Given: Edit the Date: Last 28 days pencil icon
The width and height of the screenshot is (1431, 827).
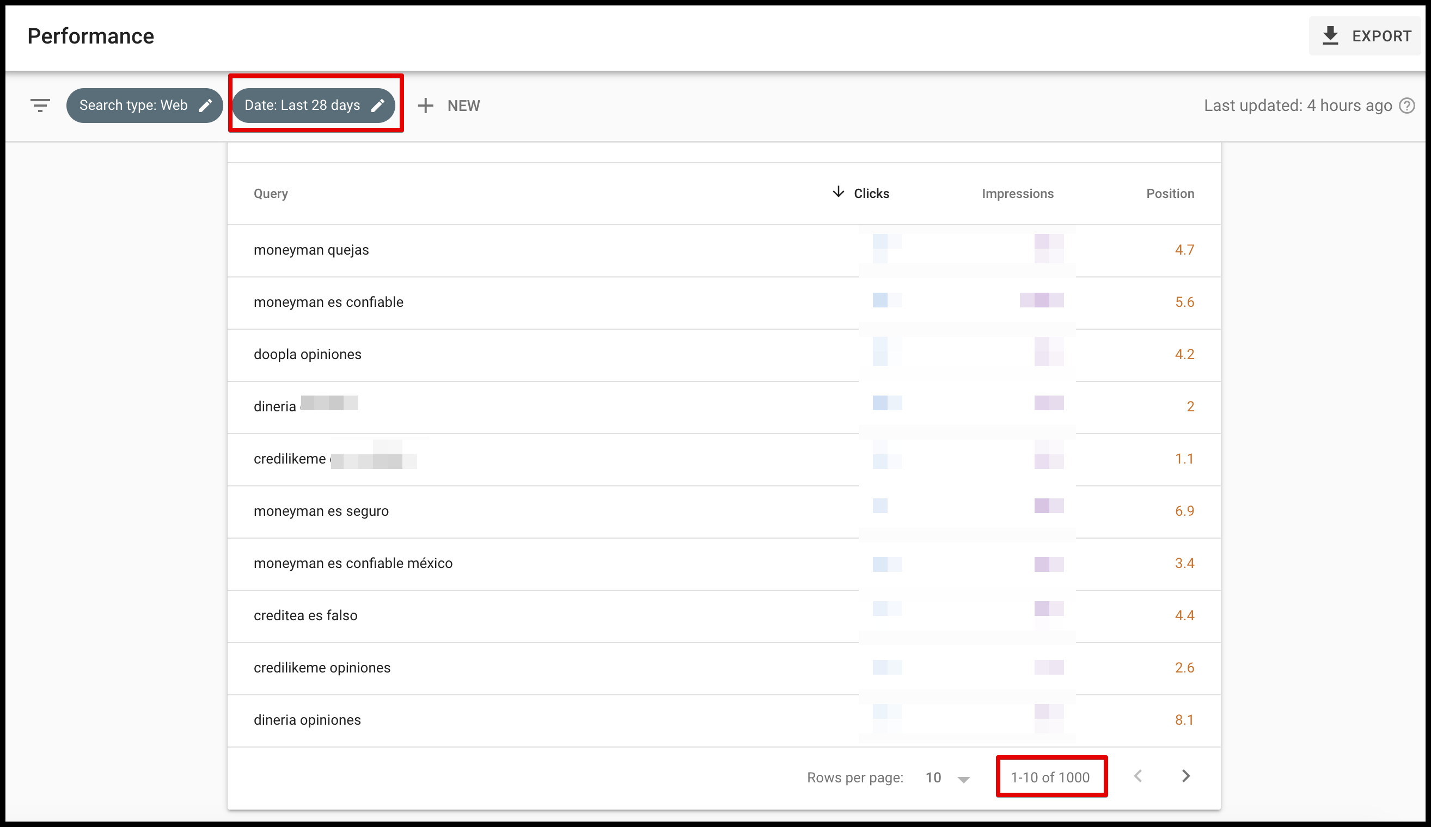Looking at the screenshot, I should [378, 106].
